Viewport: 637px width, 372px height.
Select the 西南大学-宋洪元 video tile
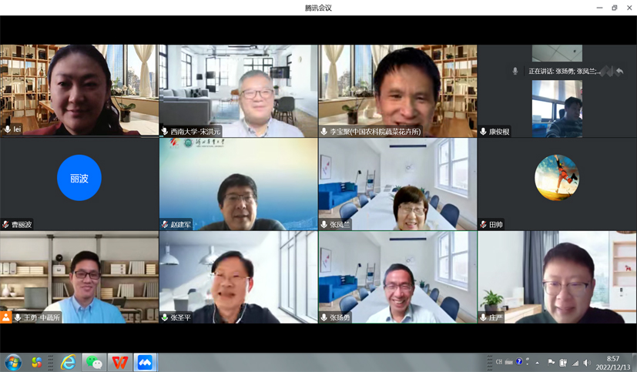pos(238,90)
